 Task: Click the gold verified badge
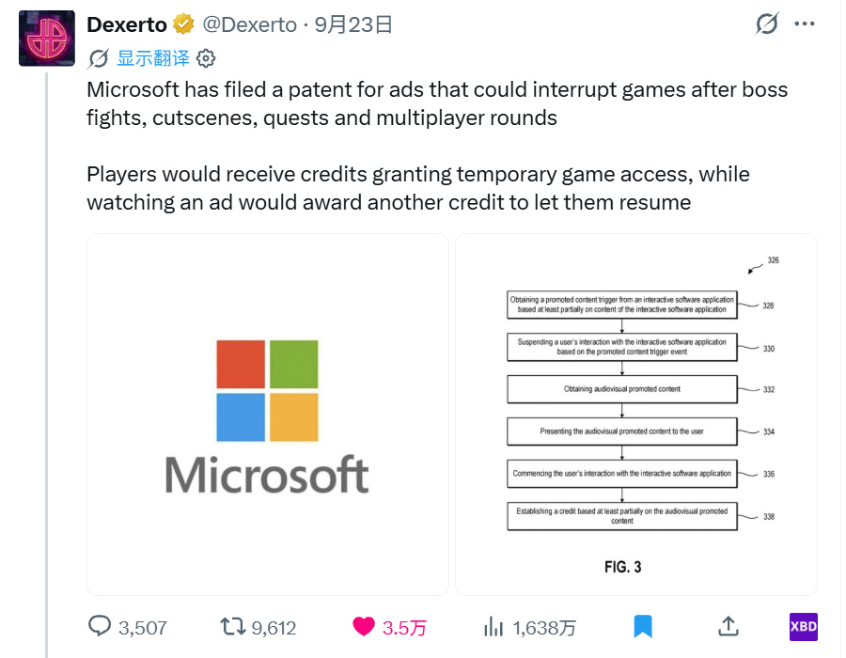pyautogui.click(x=183, y=24)
